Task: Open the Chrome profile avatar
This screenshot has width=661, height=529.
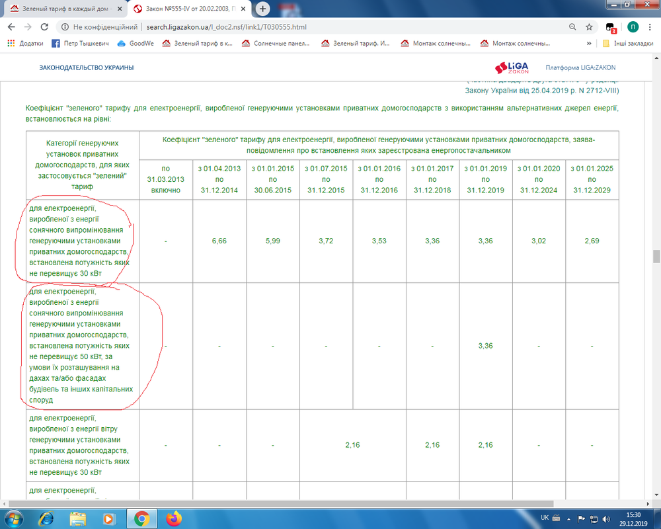Action: click(x=633, y=27)
